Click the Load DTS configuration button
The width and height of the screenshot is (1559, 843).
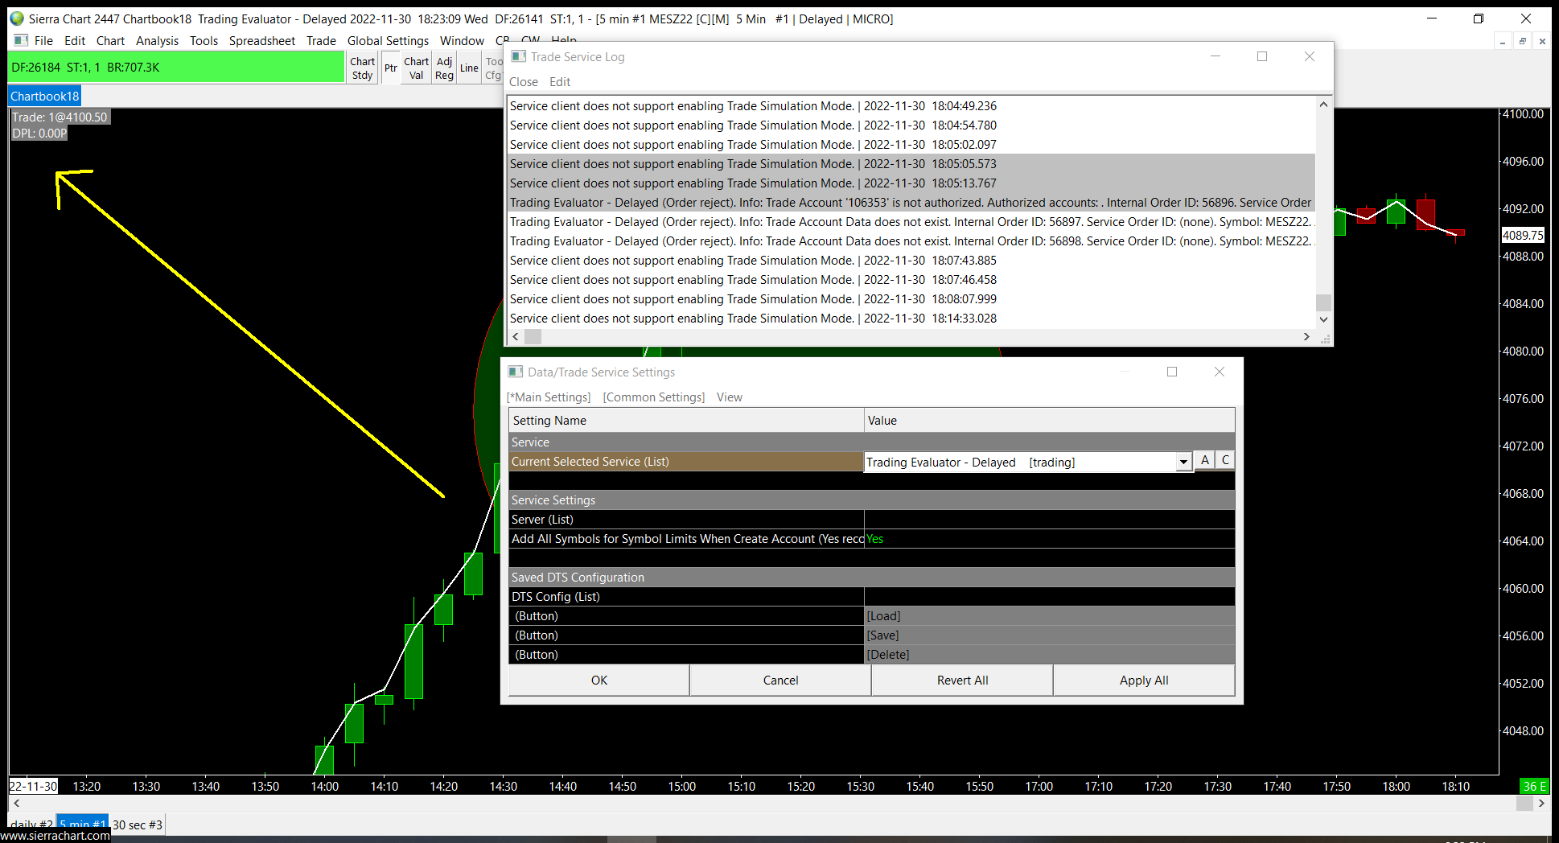[1049, 616]
